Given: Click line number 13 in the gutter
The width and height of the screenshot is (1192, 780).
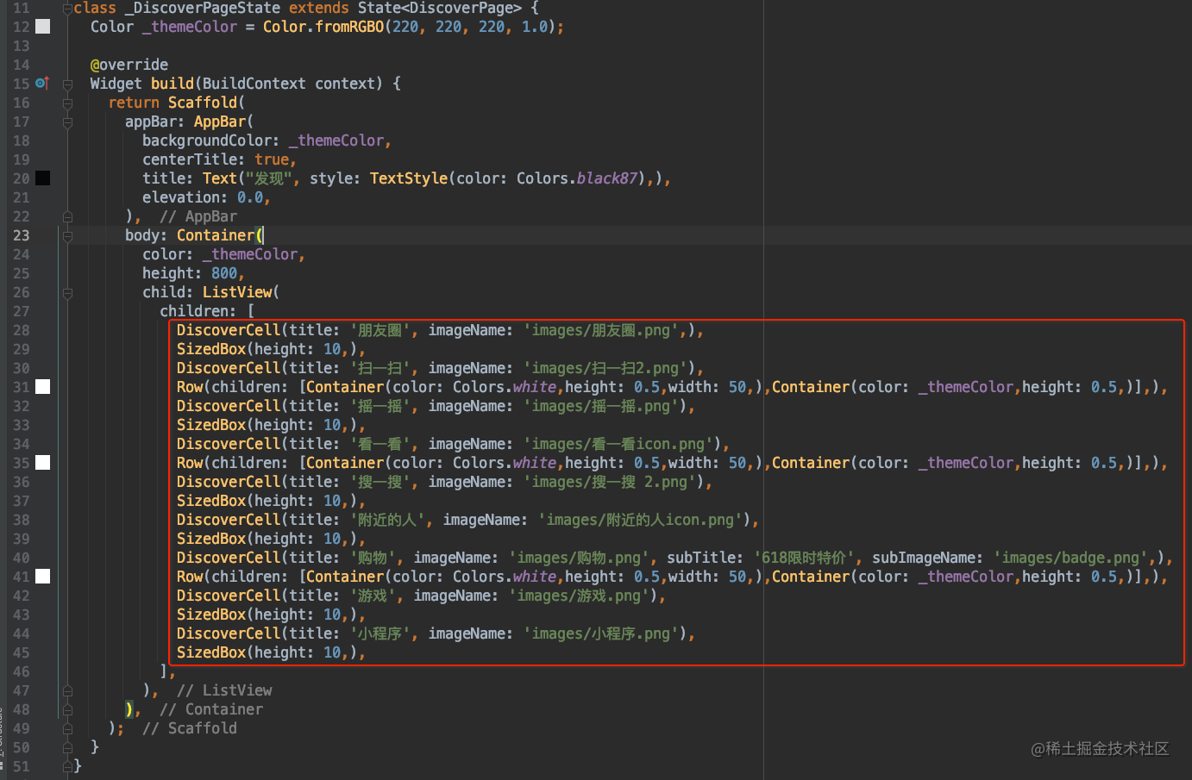Looking at the screenshot, I should click(x=21, y=46).
